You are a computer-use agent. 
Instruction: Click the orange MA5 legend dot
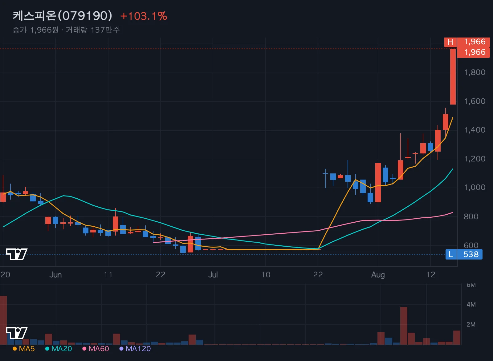coord(15,349)
